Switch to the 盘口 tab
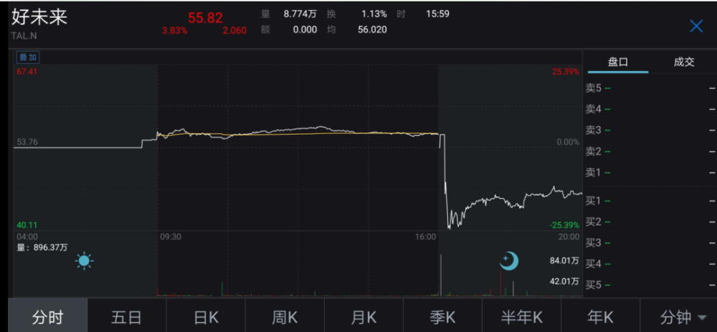The width and height of the screenshot is (717, 332). click(618, 62)
